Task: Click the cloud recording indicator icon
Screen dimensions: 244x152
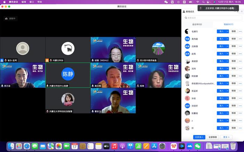Action: (x=6, y=18)
